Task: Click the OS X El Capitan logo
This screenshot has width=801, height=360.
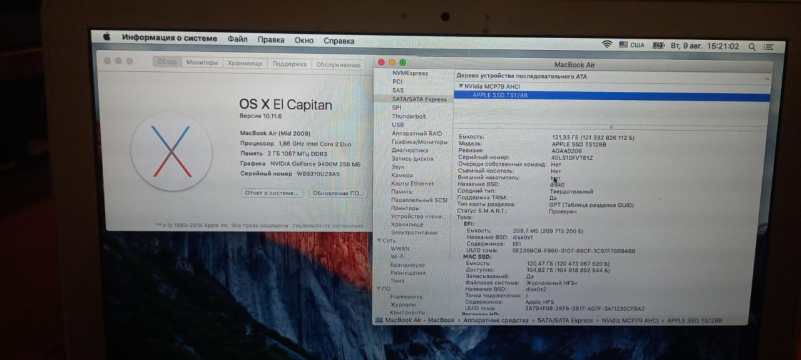Action: coord(171,151)
